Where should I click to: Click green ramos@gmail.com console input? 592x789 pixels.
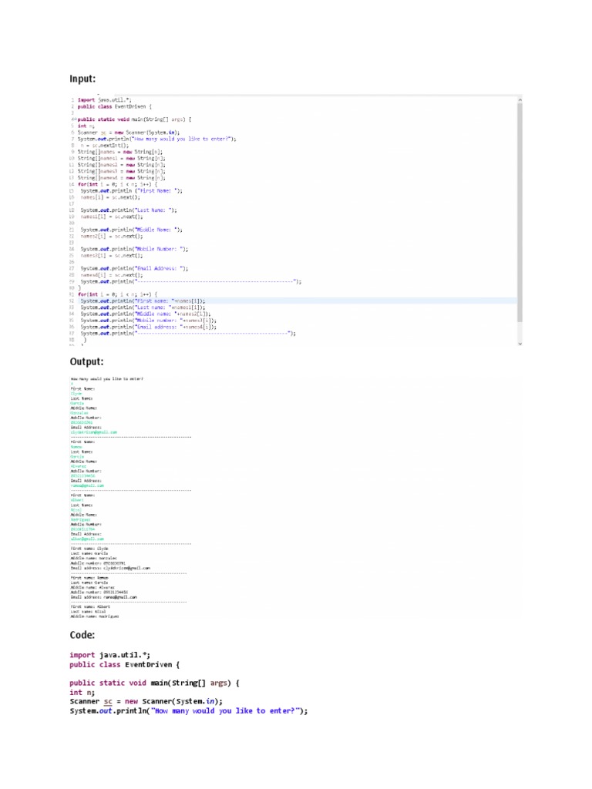point(86,485)
